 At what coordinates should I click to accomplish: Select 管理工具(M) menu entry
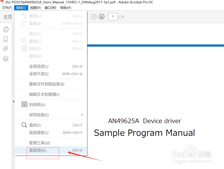(x=51, y=143)
